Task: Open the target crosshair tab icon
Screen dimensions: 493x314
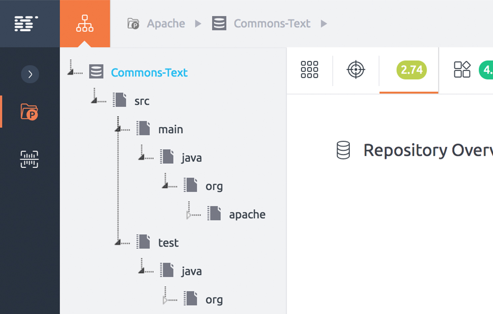Action: coord(356,70)
